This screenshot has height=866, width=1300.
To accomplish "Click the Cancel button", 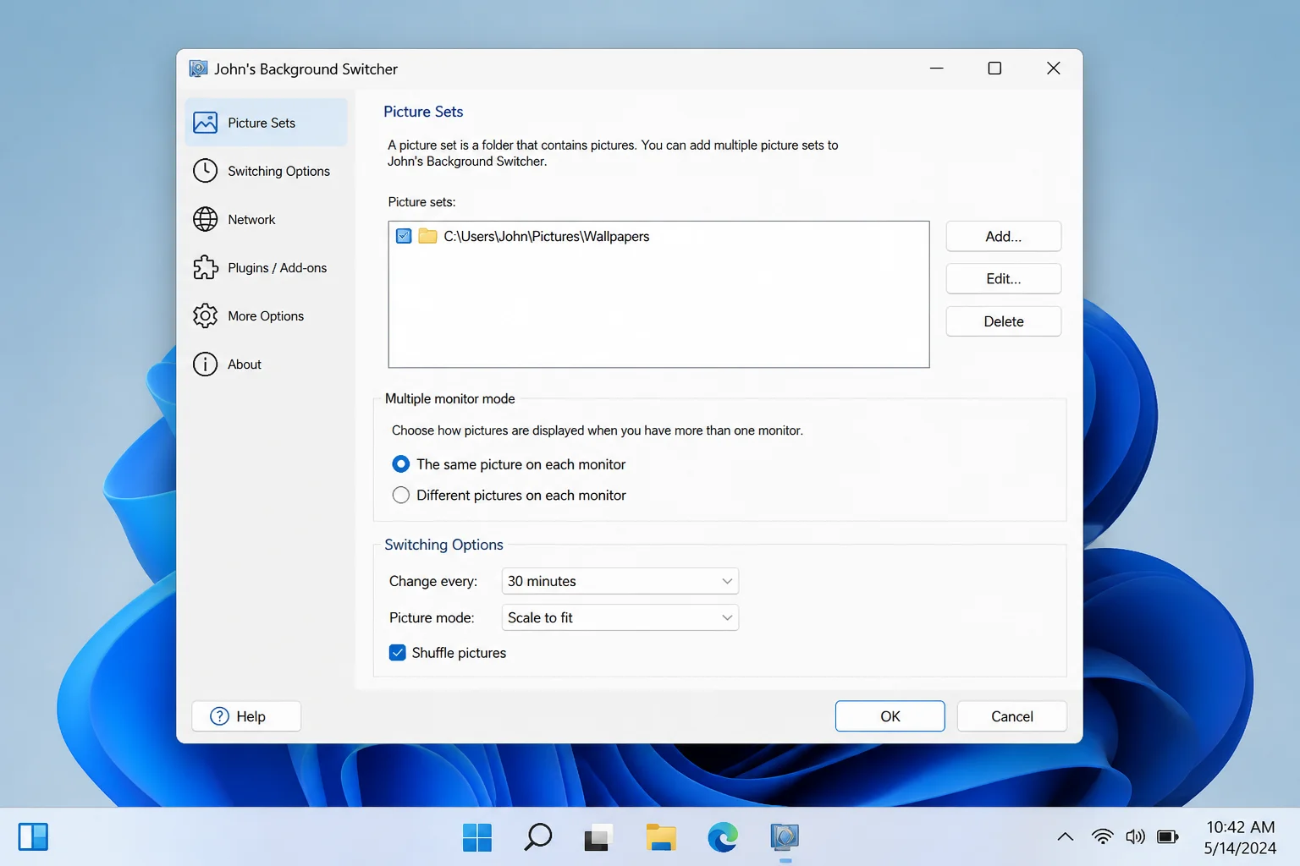I will coord(1012,716).
